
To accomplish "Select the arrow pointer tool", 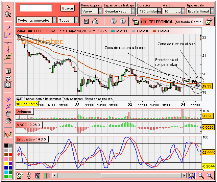I will click(8, 7).
